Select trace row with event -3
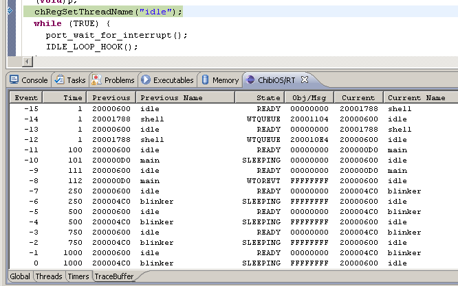This screenshot has height=286, width=458. click(x=234, y=232)
